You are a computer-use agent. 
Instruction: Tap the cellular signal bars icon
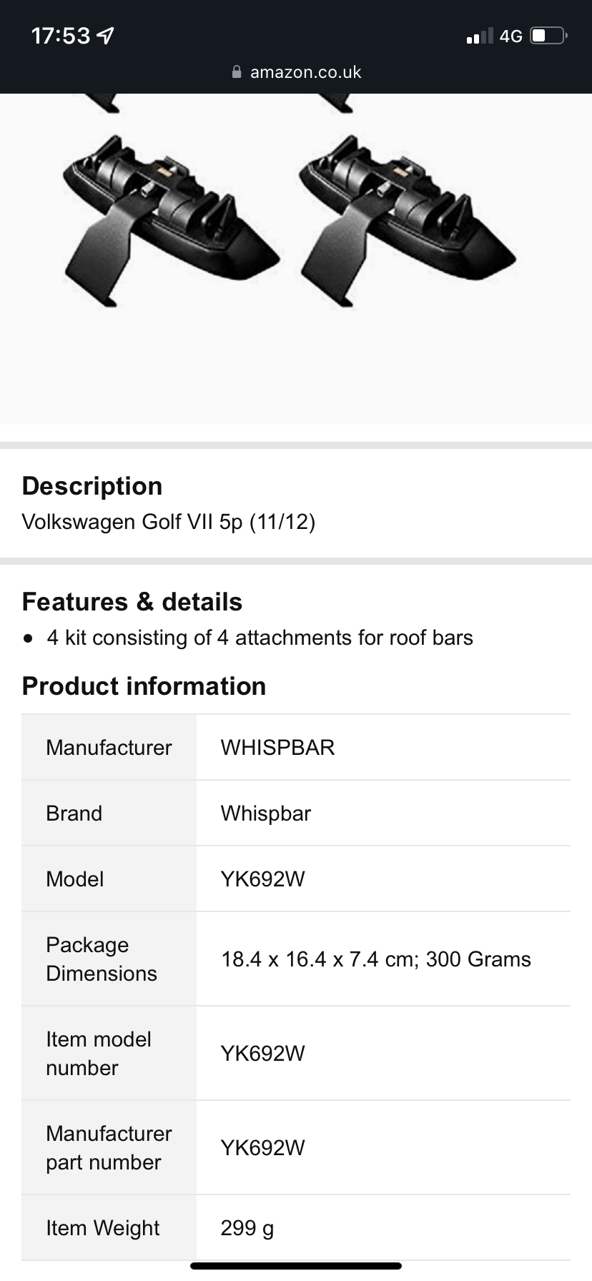pyautogui.click(x=479, y=36)
